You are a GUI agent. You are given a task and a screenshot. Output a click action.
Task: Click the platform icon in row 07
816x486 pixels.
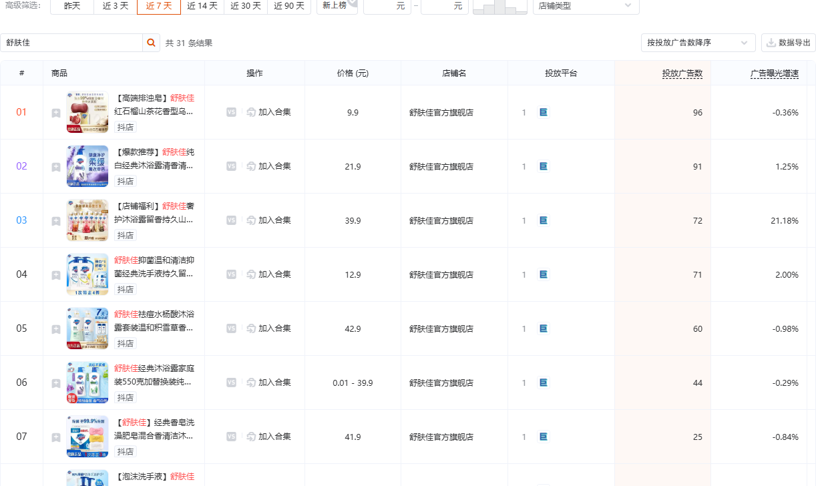tap(544, 437)
